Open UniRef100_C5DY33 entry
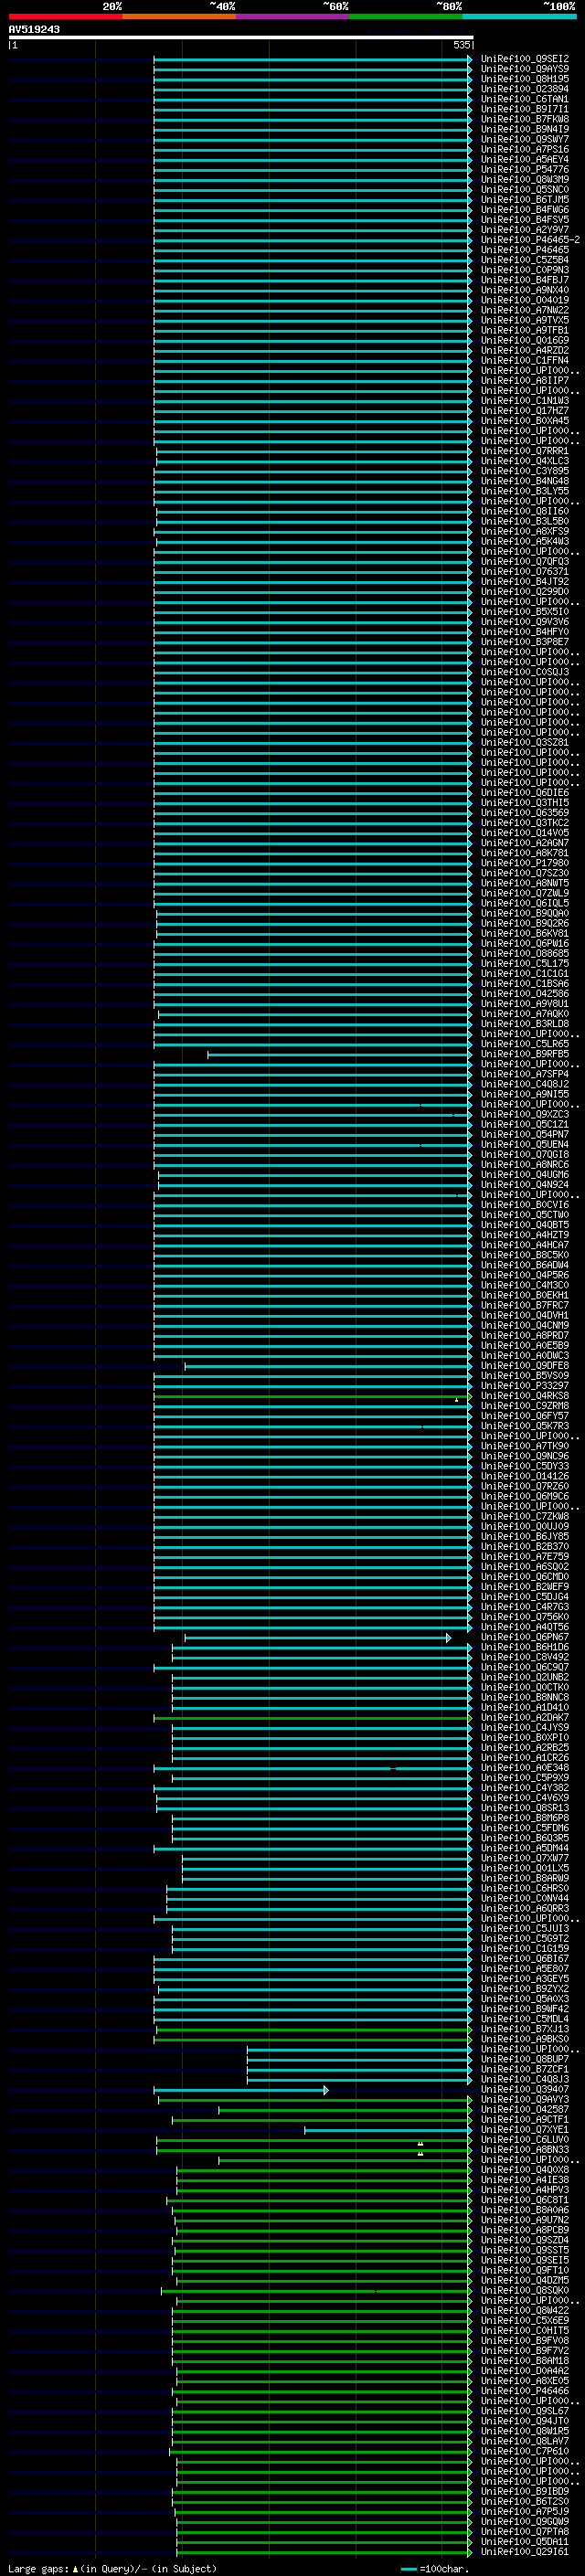Viewport: 585px width, 2576px height. tap(525, 1466)
